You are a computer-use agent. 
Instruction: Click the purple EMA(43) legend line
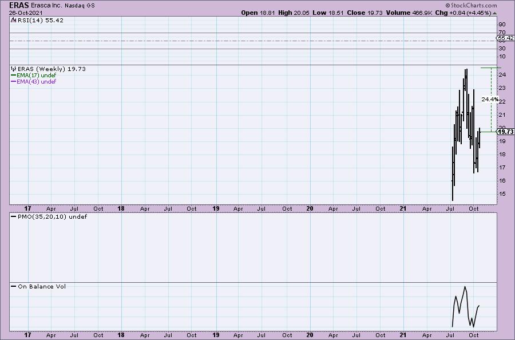(x=14, y=81)
